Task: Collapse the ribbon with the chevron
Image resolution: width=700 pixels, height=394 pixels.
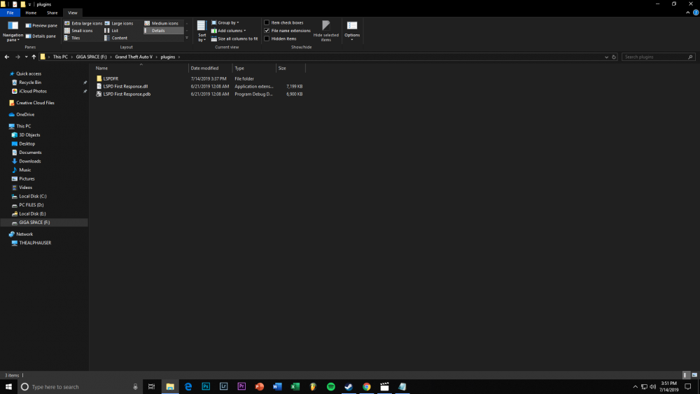Action: 687,13
